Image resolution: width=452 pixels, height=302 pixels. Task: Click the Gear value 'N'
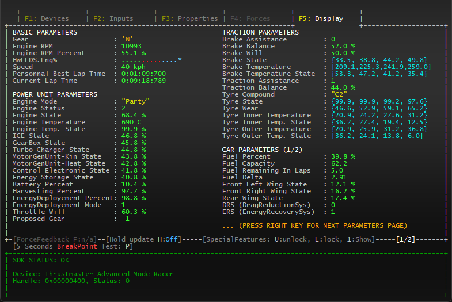[x=127, y=39]
